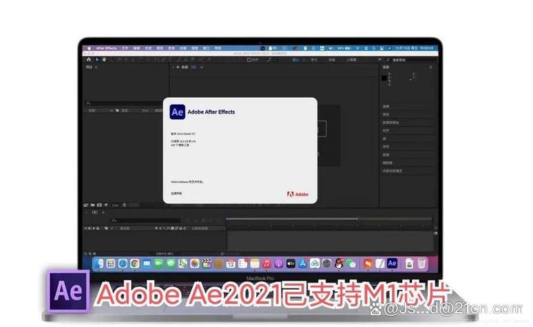Switch to the 小屏幕 workspace

(x=351, y=60)
